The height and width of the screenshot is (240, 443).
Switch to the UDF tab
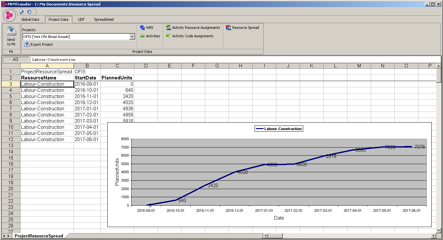tap(81, 19)
